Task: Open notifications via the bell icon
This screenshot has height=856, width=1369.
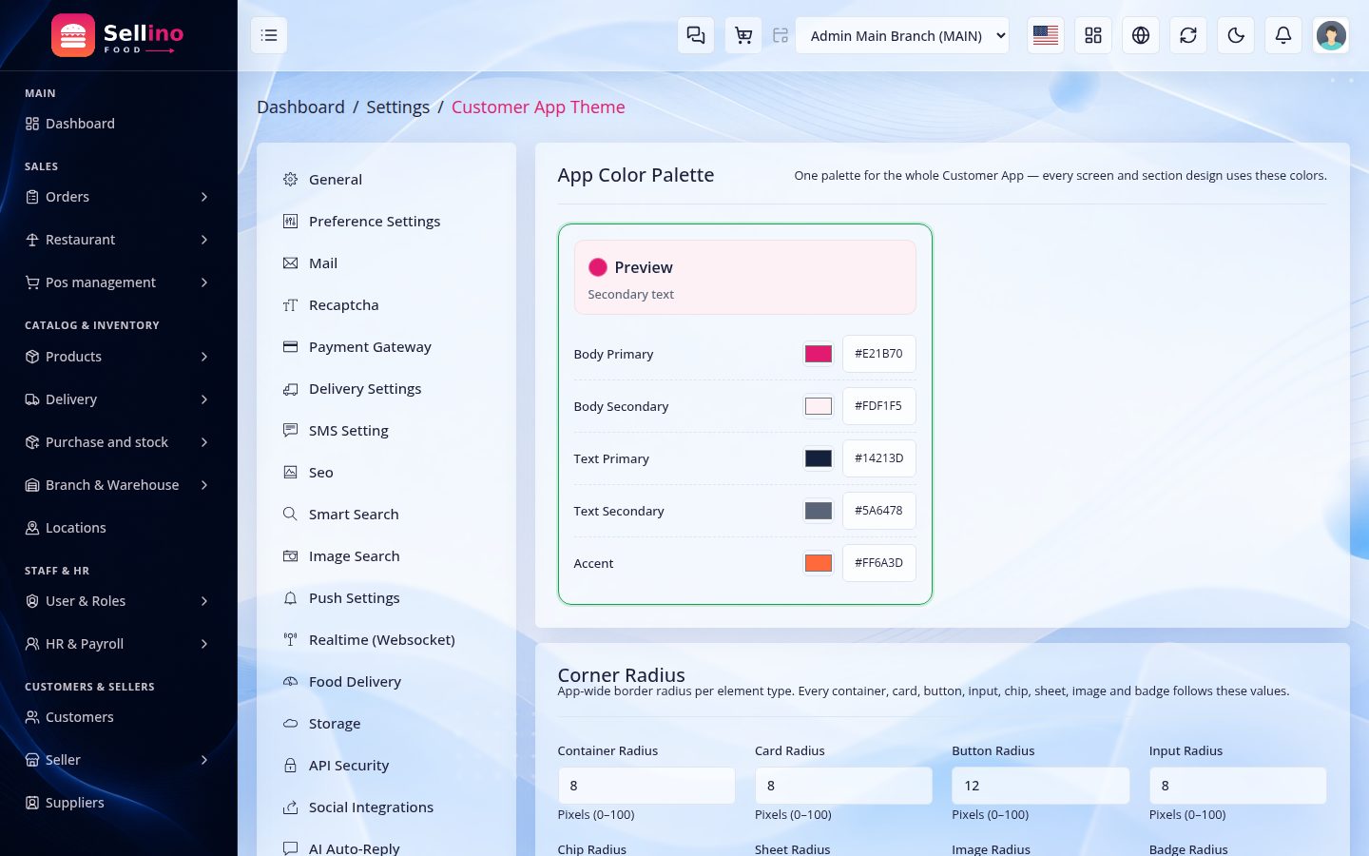Action: [1283, 35]
